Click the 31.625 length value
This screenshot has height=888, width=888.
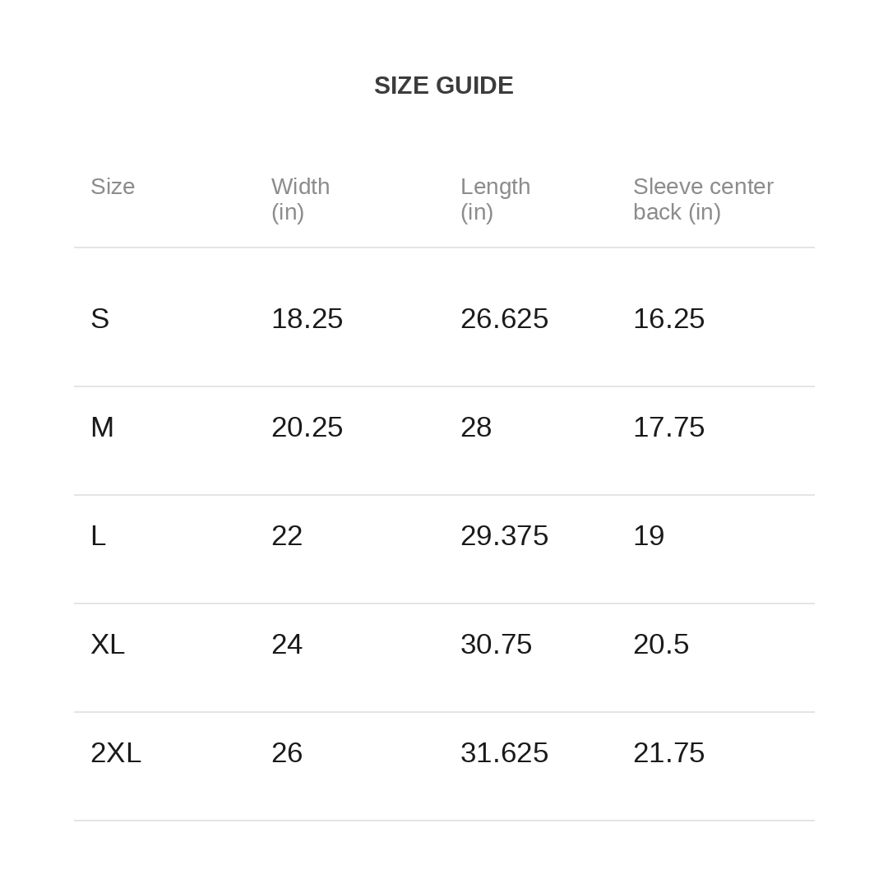504,752
